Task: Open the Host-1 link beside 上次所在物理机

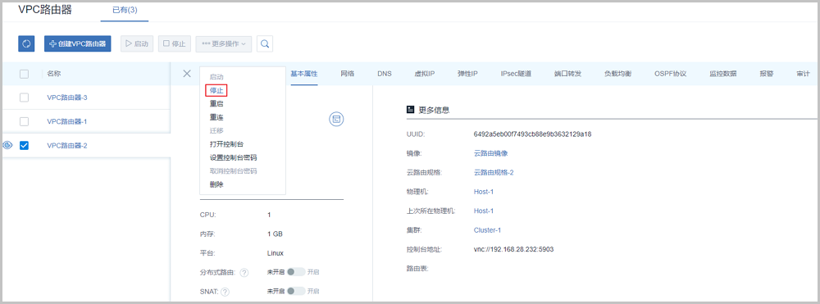Action: coord(484,211)
